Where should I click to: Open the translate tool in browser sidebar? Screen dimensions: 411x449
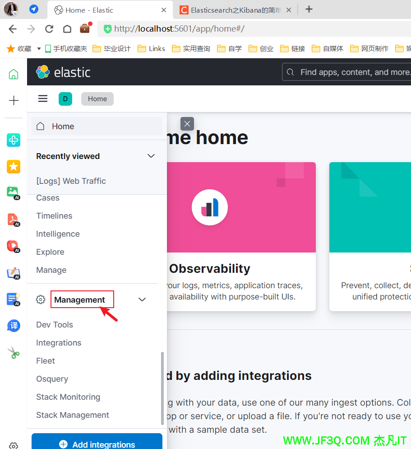coord(14,326)
